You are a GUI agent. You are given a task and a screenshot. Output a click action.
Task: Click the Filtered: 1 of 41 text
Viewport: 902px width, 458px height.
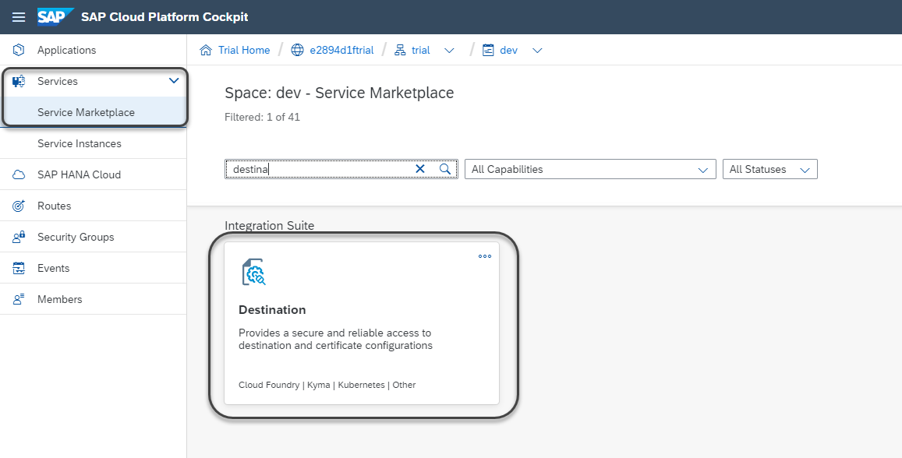tap(262, 118)
